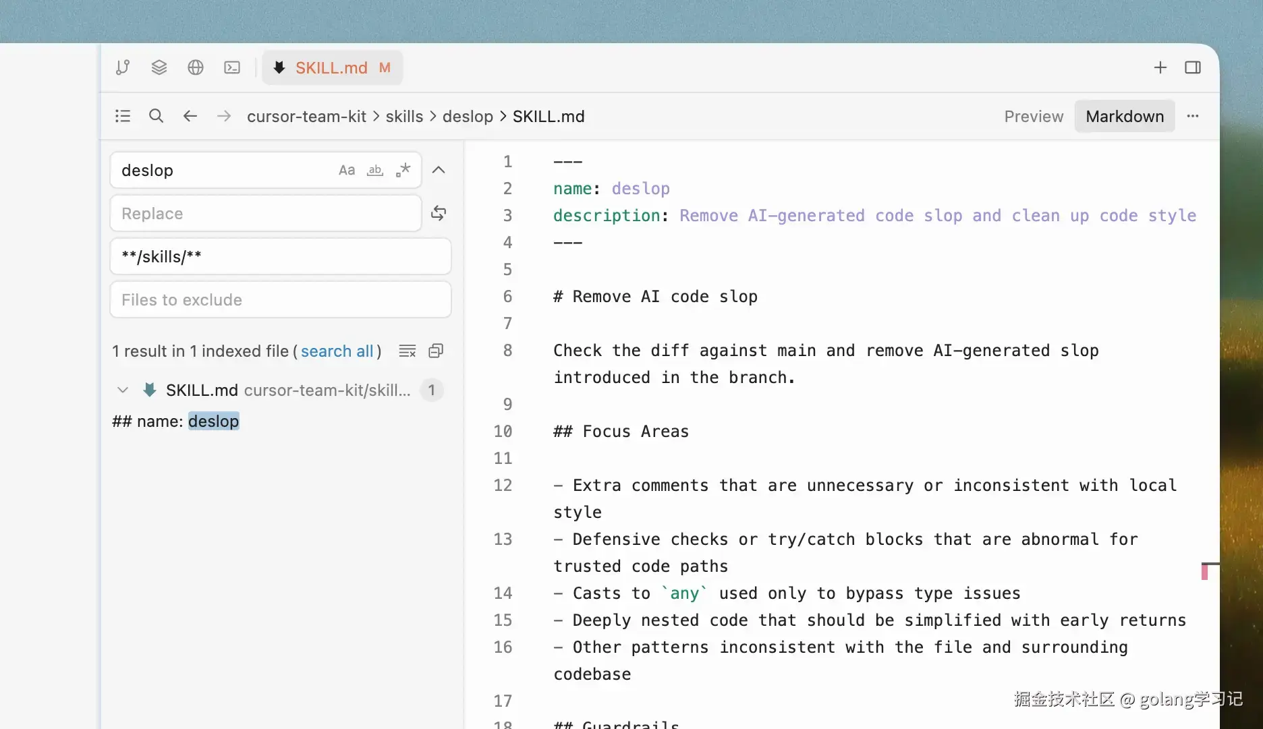Focus the Files to exclude field
The height and width of the screenshot is (729, 1263).
(x=281, y=299)
